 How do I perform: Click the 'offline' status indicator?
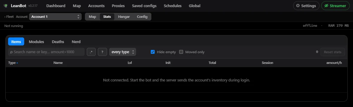pyautogui.click(x=310, y=26)
